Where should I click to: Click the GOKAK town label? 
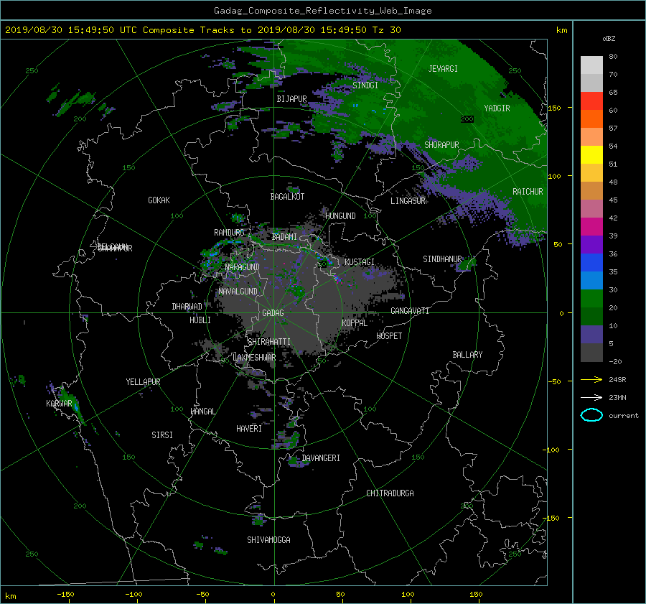159,200
